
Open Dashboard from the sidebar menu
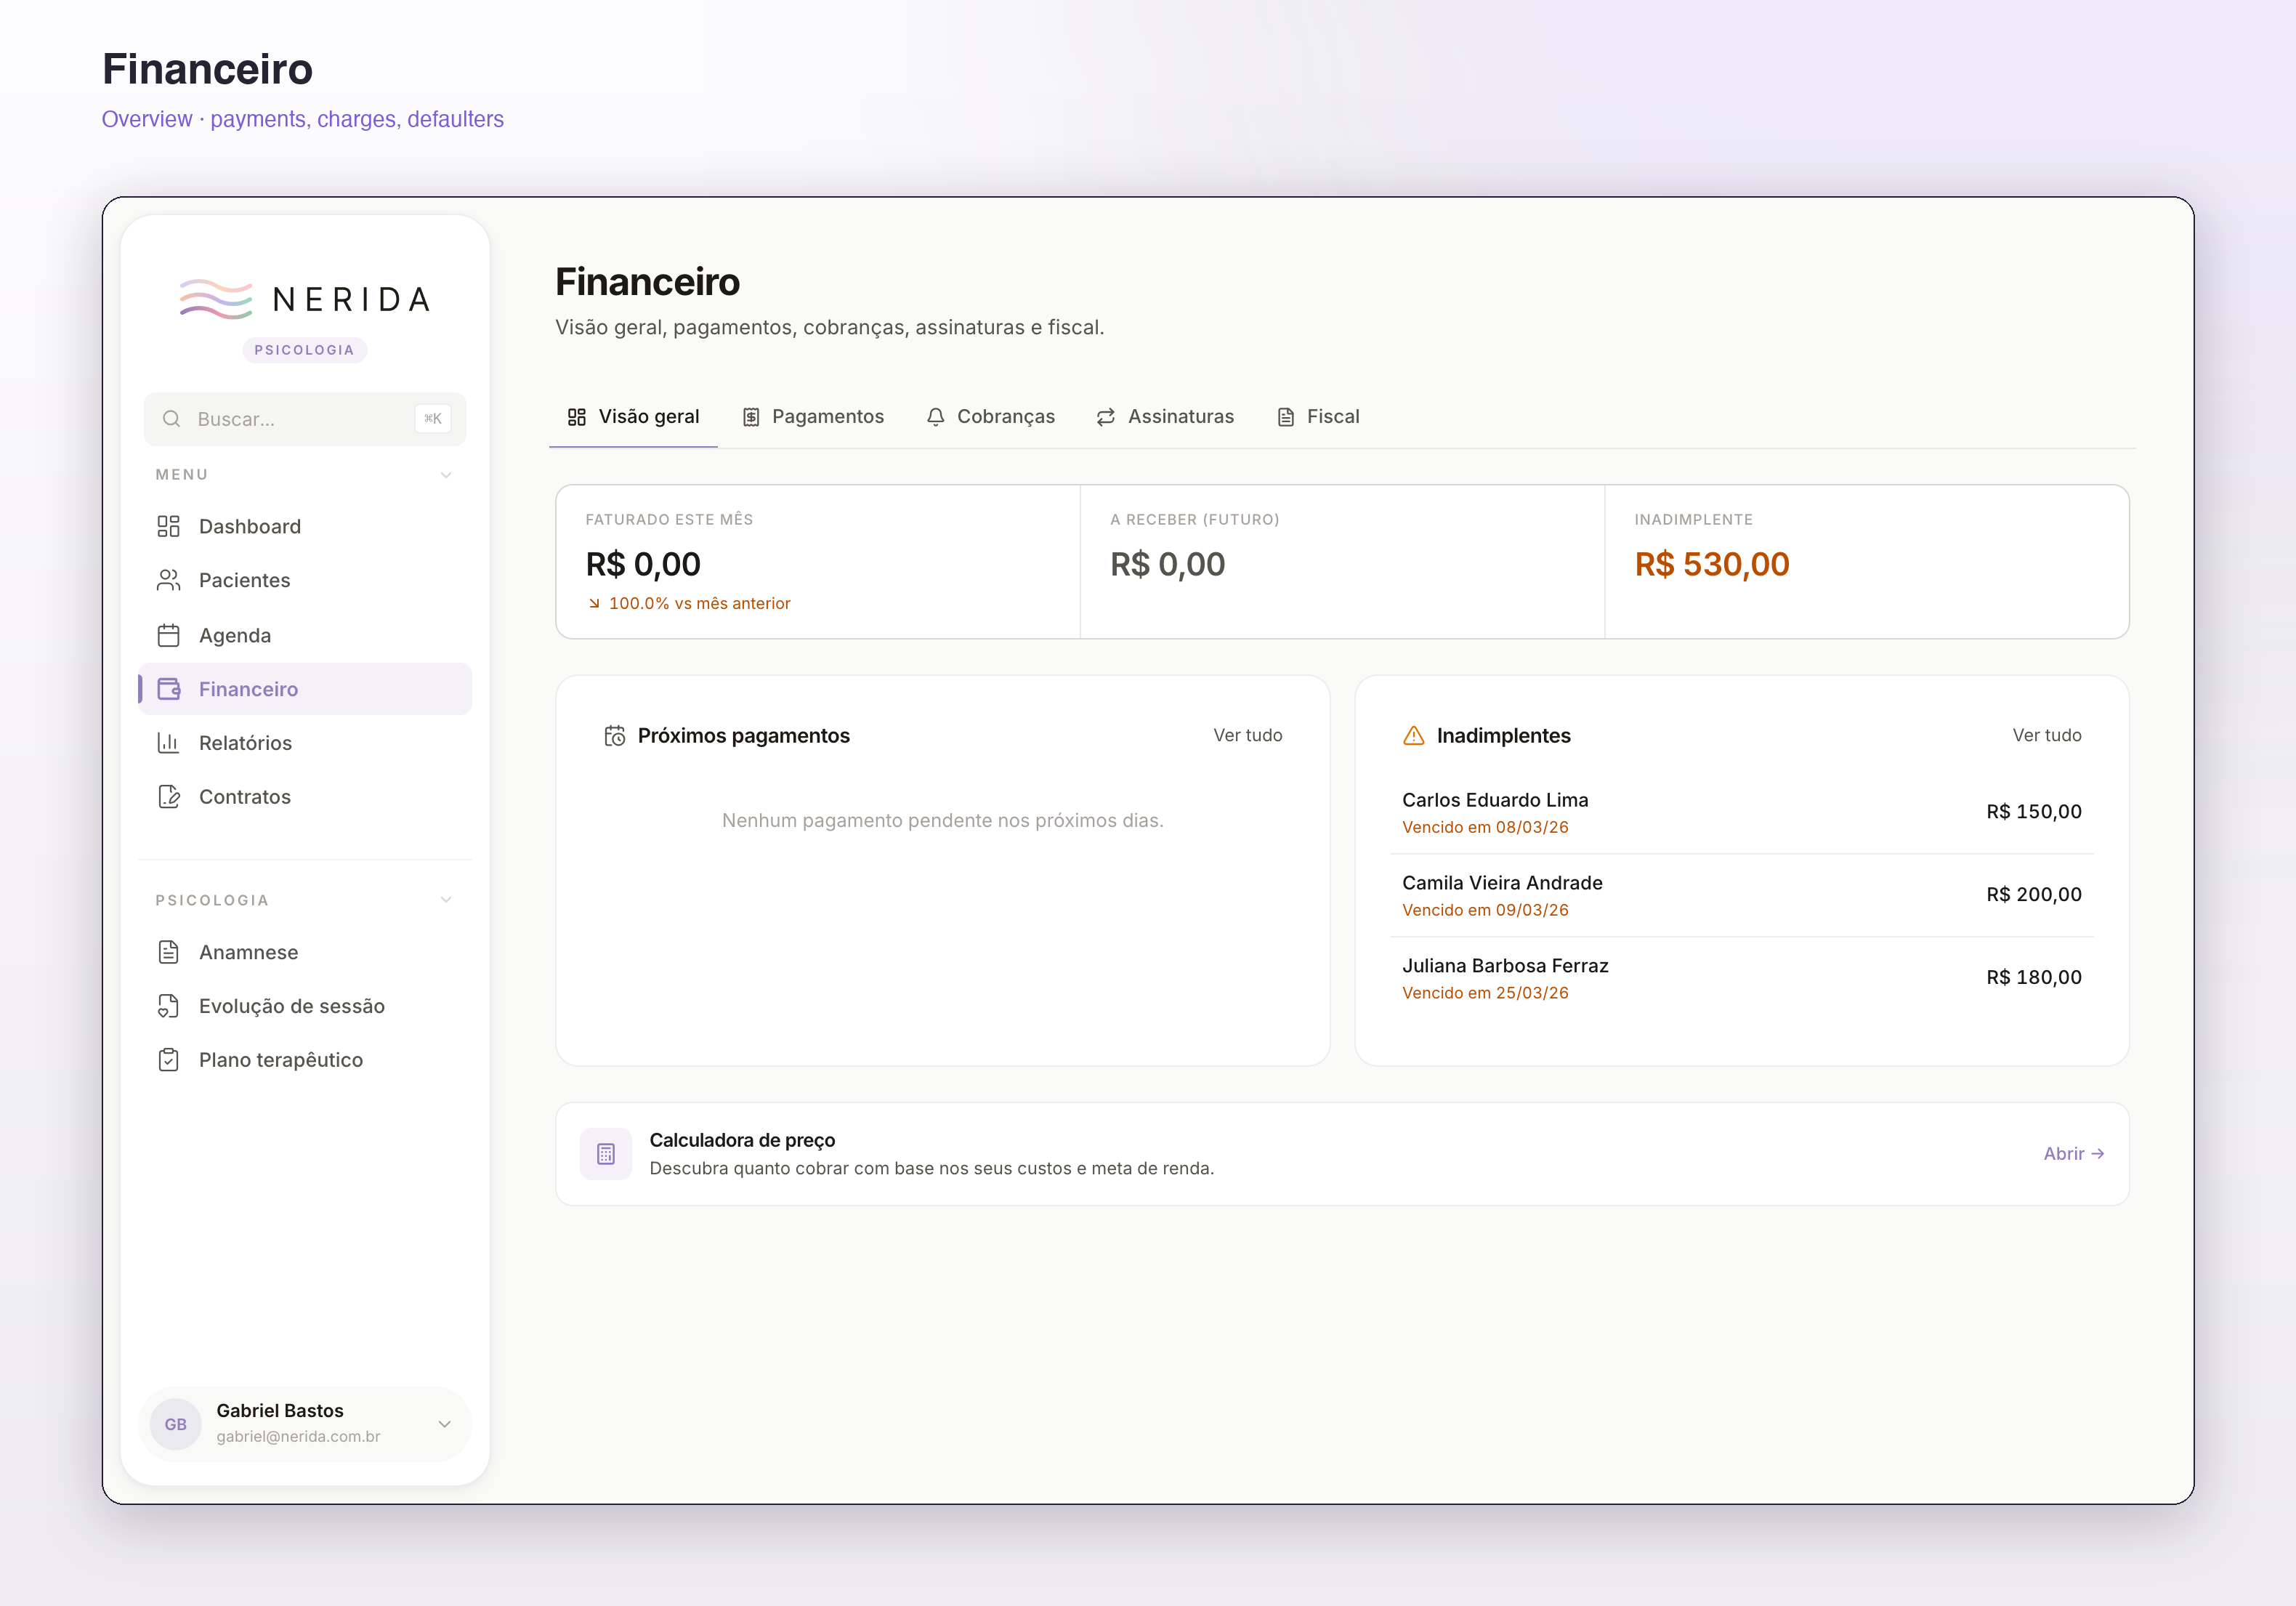(305, 526)
